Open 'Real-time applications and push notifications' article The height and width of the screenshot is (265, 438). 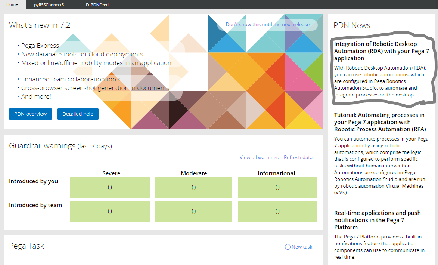377,220
